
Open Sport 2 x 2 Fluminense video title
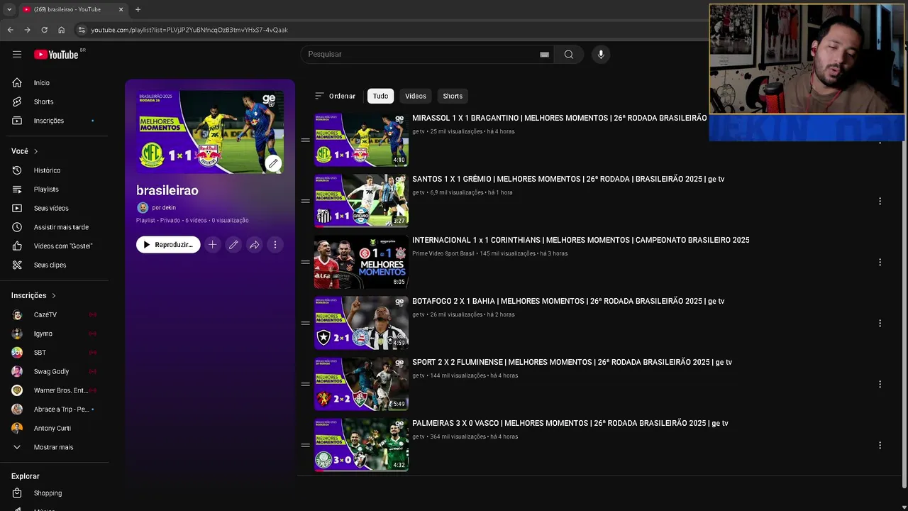click(x=572, y=362)
